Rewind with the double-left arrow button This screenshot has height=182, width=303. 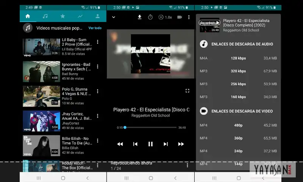(120, 144)
